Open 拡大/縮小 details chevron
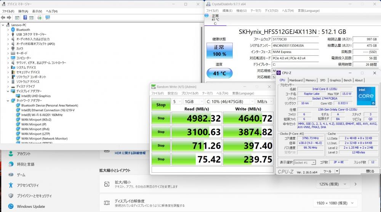 tap(355, 184)
